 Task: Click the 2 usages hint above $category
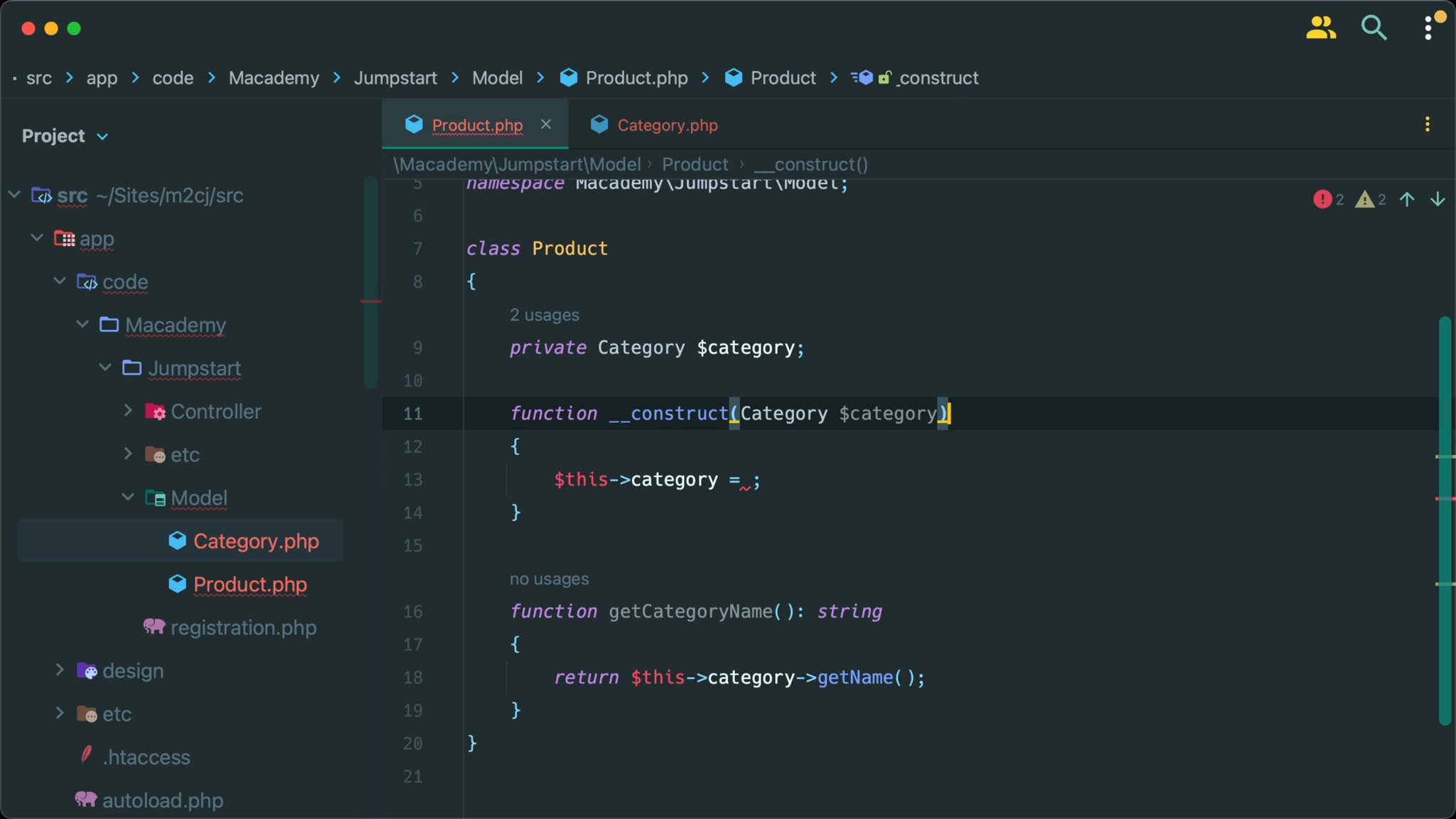click(544, 314)
